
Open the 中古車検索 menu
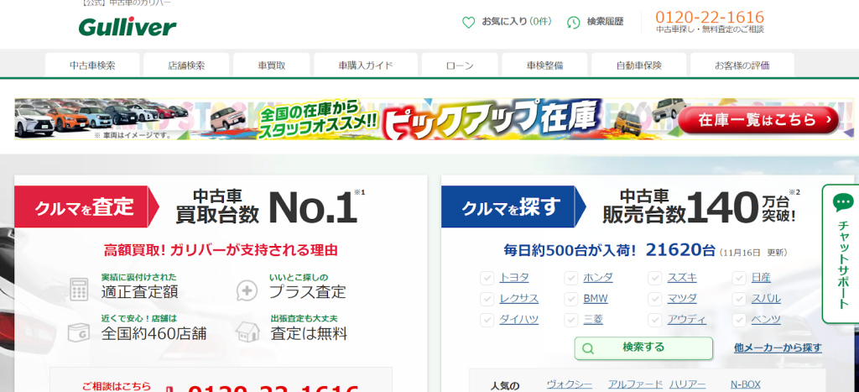pyautogui.click(x=92, y=65)
